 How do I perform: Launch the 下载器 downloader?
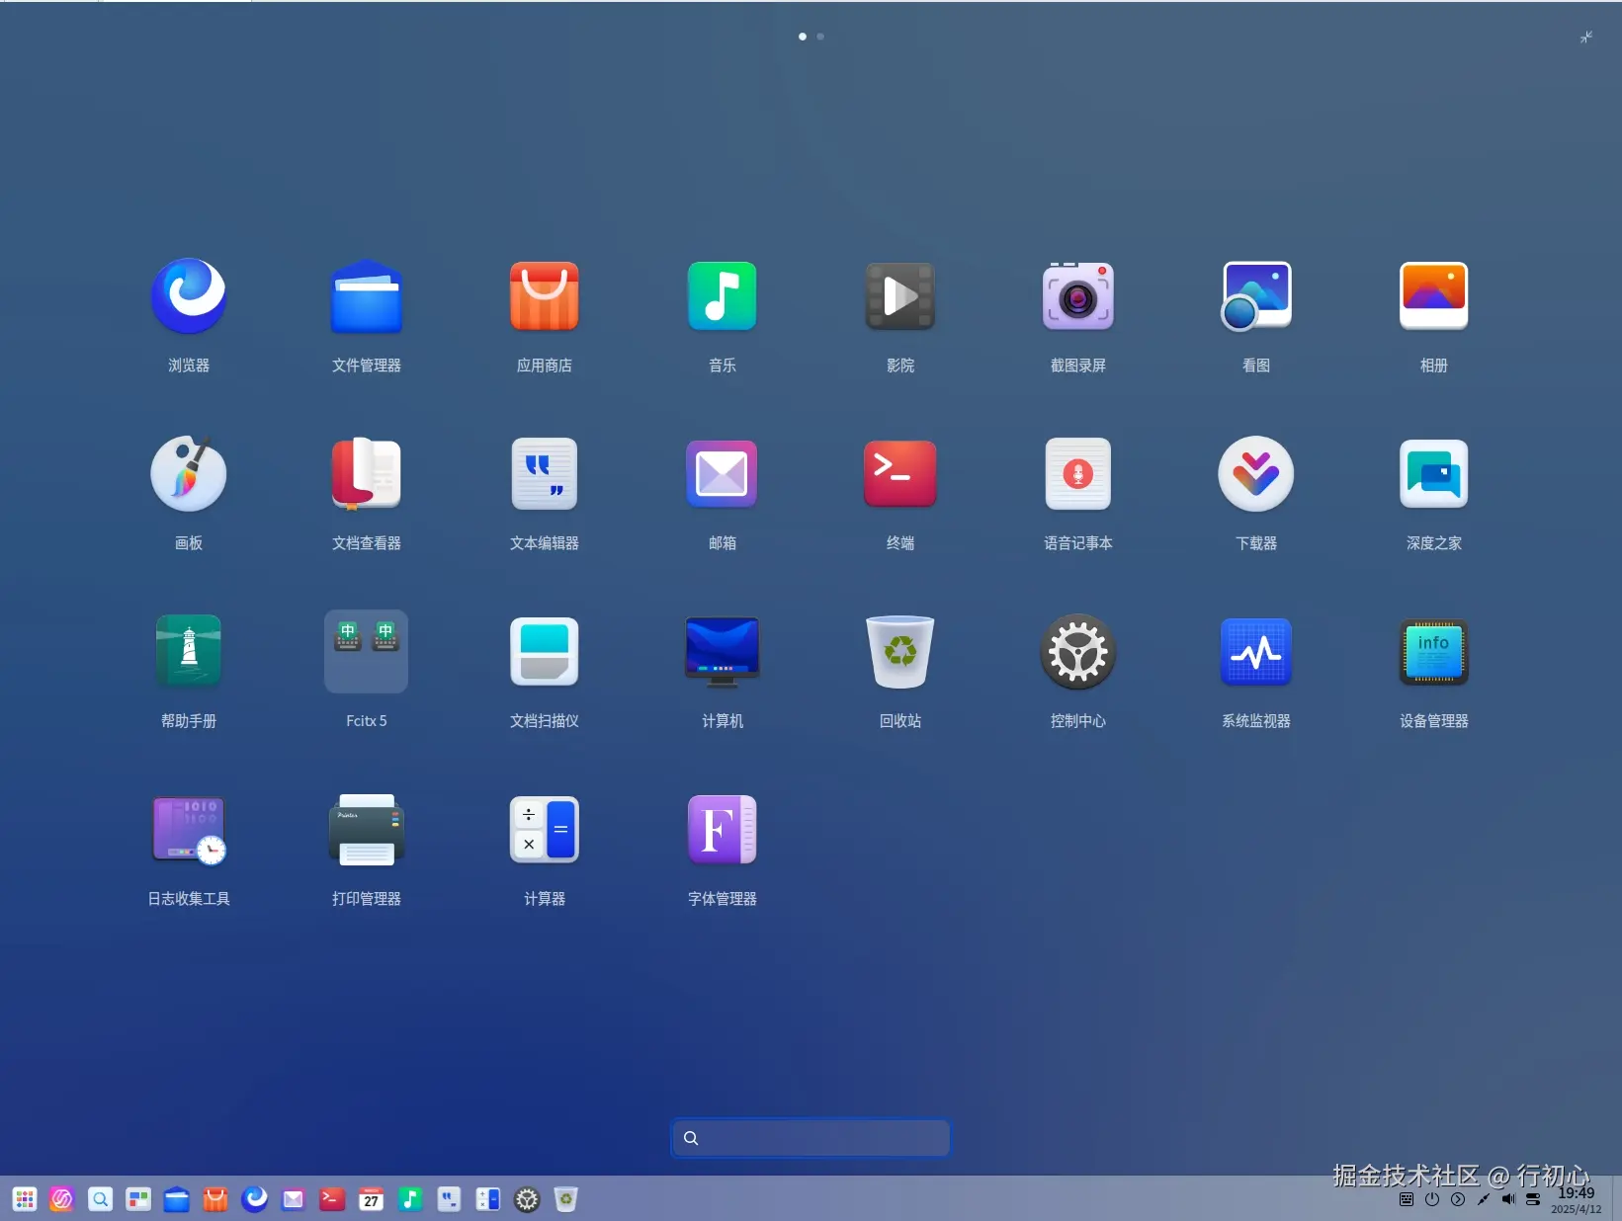1256,474
